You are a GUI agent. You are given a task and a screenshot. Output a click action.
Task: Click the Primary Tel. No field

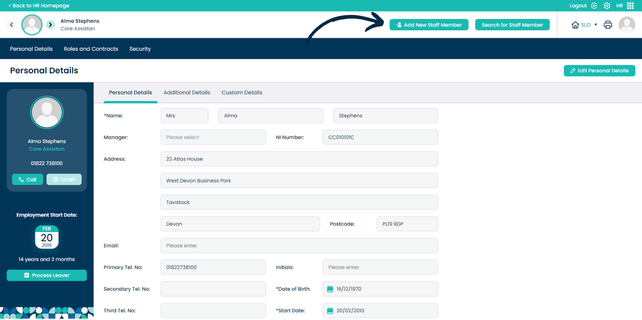point(213,267)
